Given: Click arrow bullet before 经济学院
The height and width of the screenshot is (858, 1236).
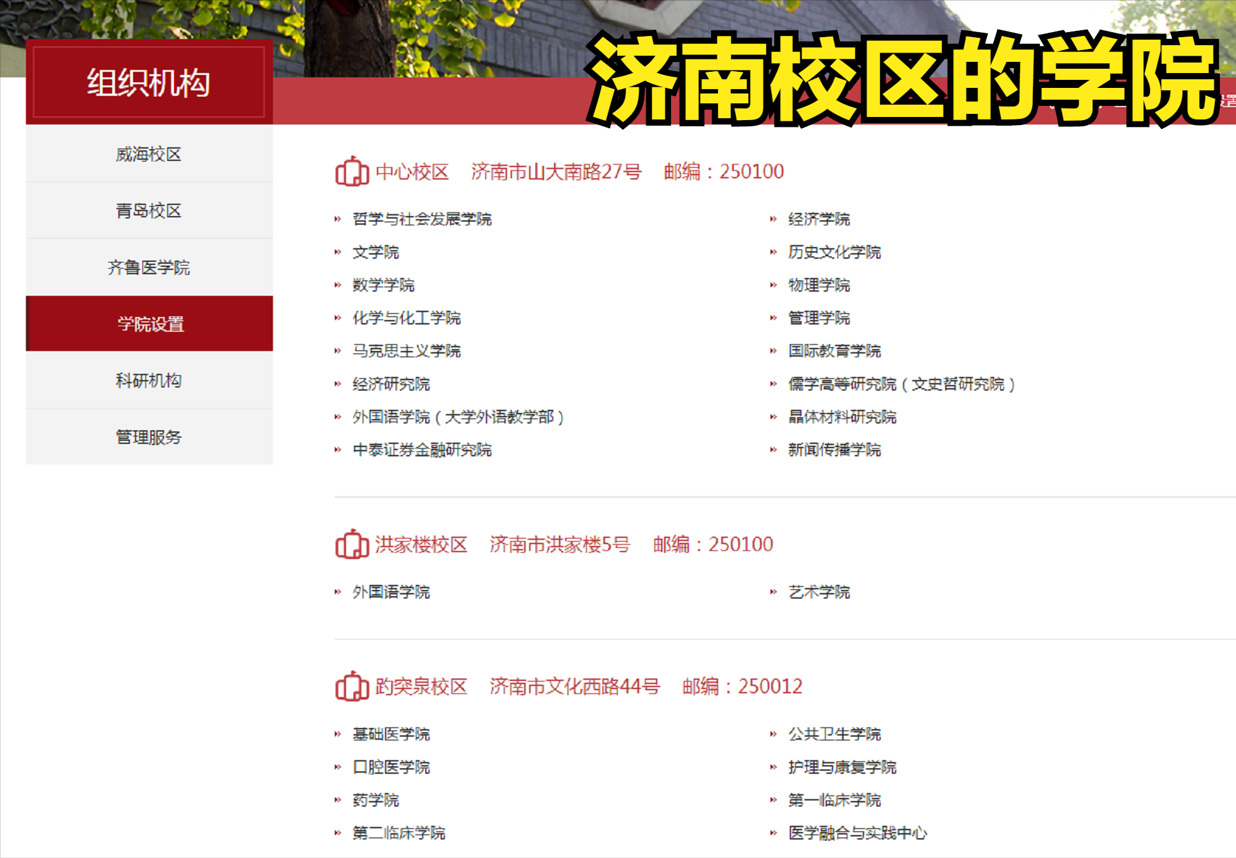Looking at the screenshot, I should [x=773, y=219].
